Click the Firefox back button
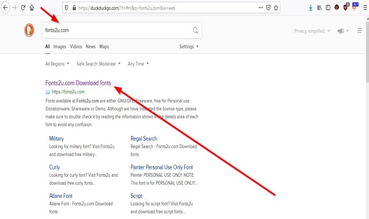Image resolution: width=369 pixels, height=219 pixels. pos(5,8)
